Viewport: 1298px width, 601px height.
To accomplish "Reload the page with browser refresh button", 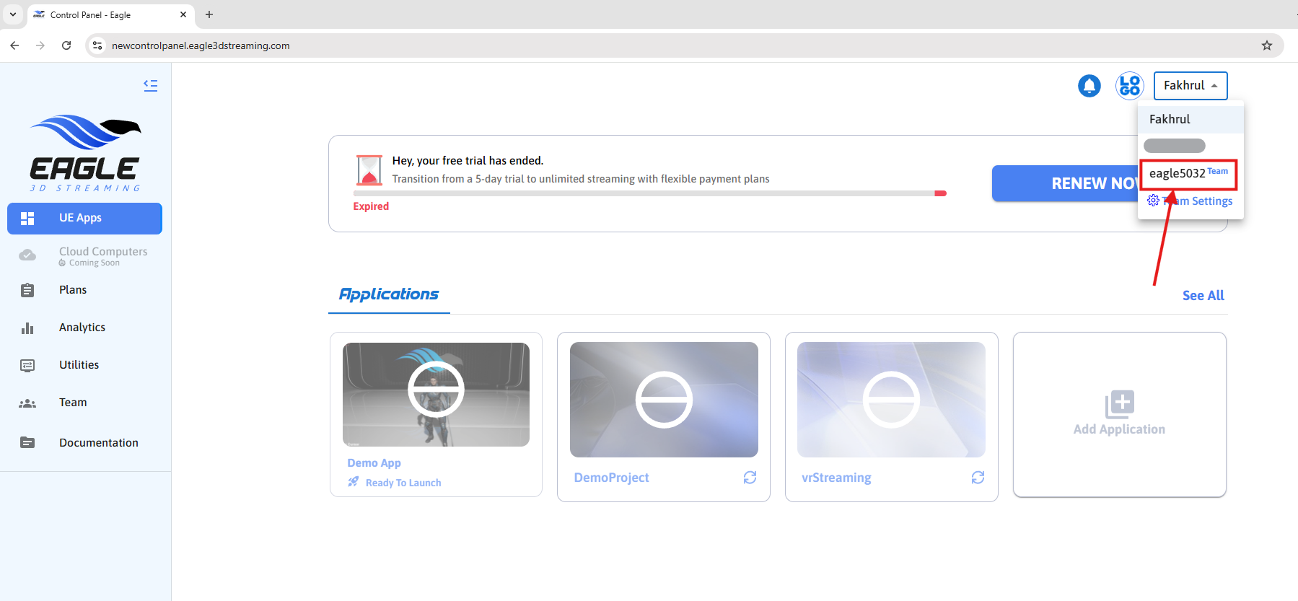I will [x=66, y=45].
